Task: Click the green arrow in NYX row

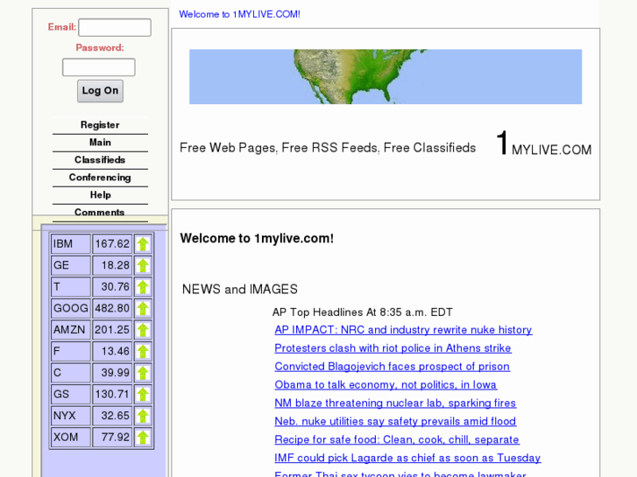Action: tap(143, 416)
